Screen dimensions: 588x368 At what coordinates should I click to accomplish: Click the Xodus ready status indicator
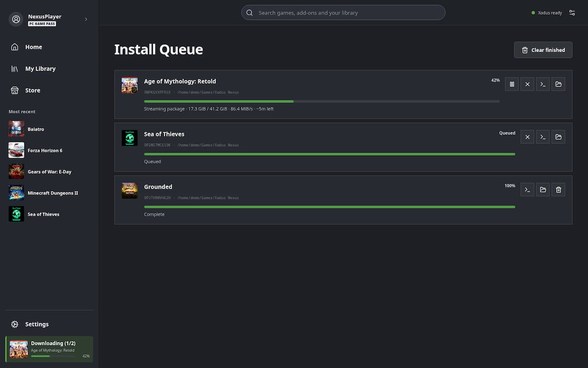547,13
